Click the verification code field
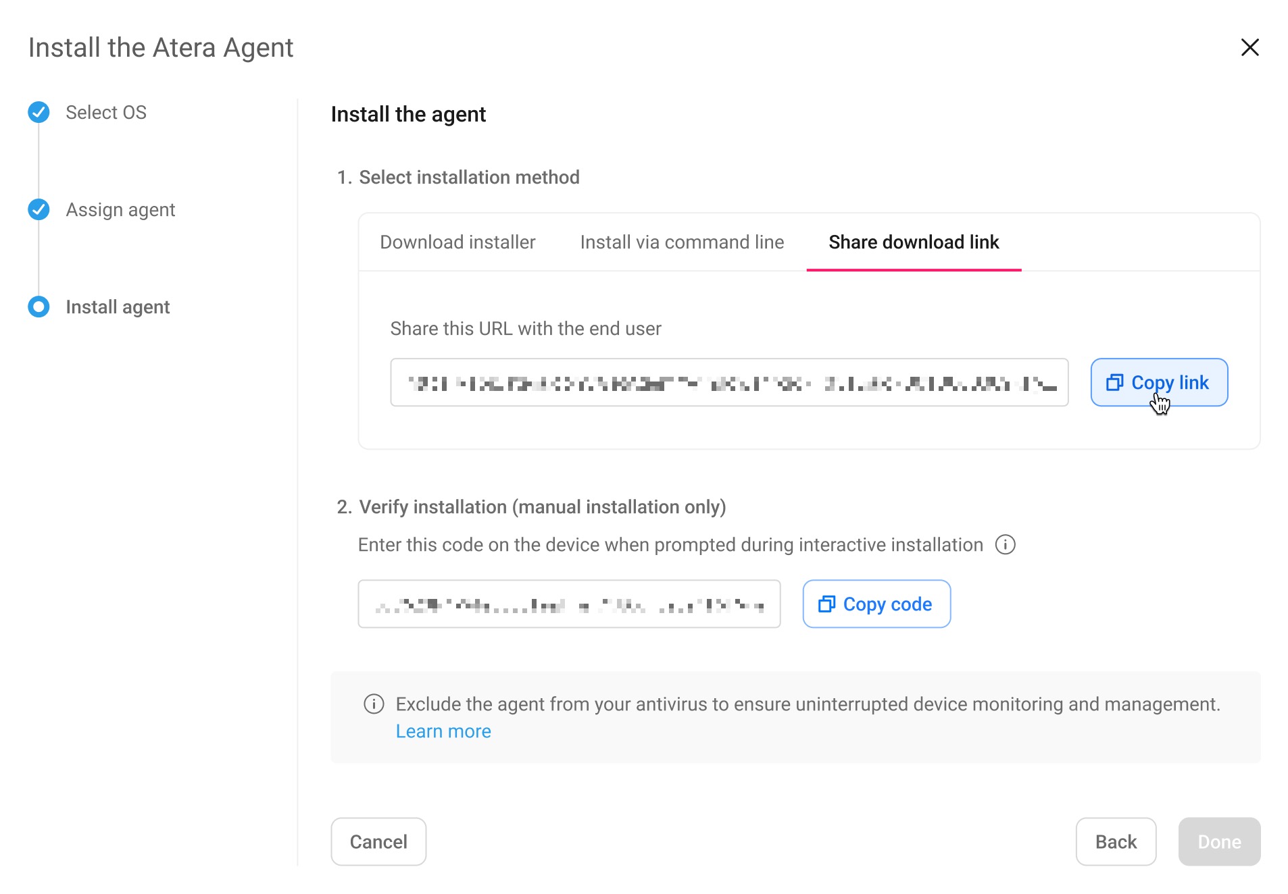 [x=569, y=604]
